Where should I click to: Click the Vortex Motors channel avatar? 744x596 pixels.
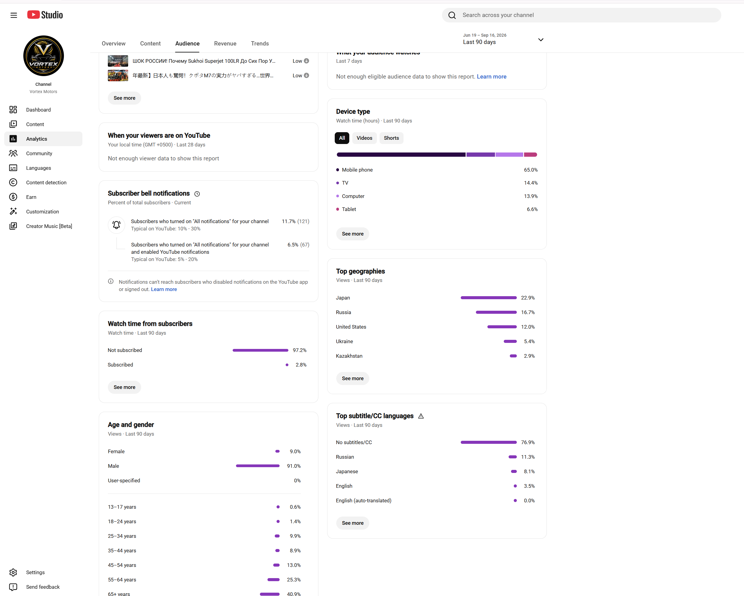tap(44, 55)
